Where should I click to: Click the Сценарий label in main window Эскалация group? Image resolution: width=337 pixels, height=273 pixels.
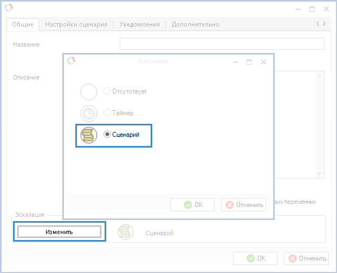coord(159,233)
